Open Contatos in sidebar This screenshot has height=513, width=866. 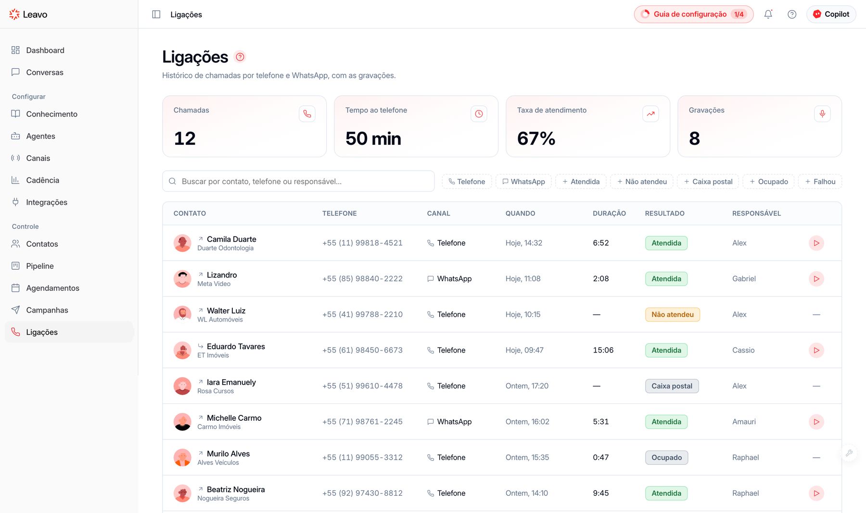(69, 244)
